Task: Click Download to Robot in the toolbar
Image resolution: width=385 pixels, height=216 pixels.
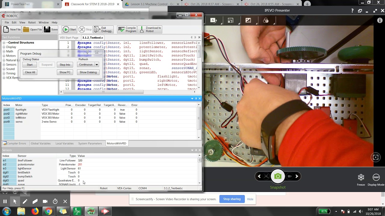Action: (150, 29)
